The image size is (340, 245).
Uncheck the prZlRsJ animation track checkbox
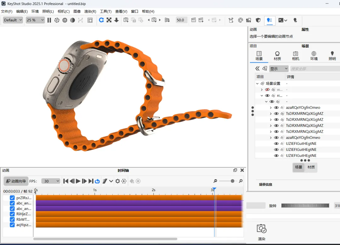click(x=12, y=198)
